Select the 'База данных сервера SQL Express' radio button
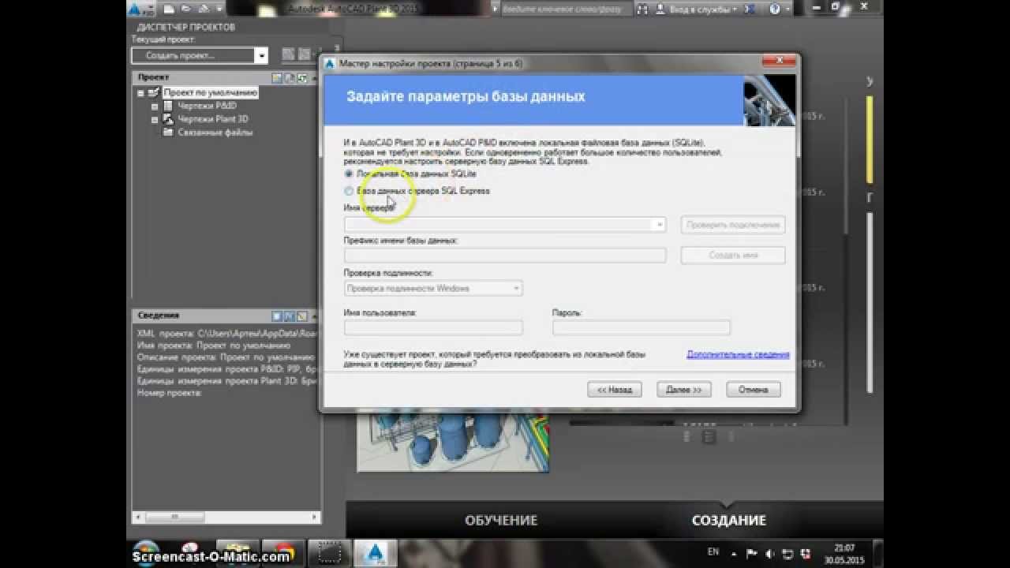 [349, 191]
